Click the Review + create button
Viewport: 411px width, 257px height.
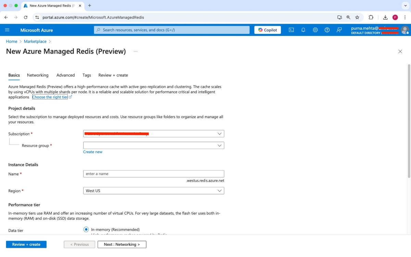[26, 244]
